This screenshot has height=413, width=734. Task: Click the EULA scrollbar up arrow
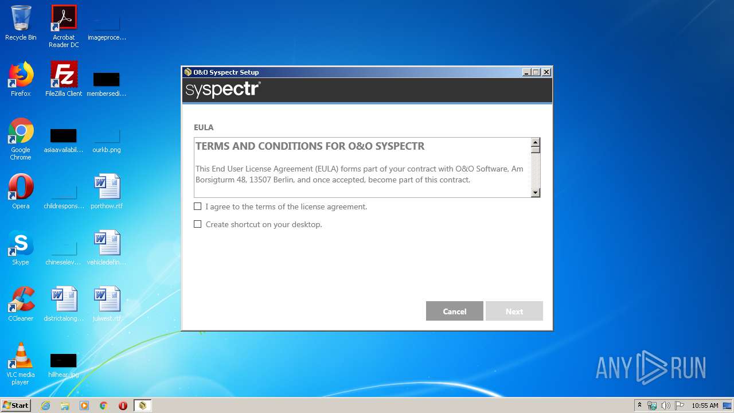coord(536,142)
